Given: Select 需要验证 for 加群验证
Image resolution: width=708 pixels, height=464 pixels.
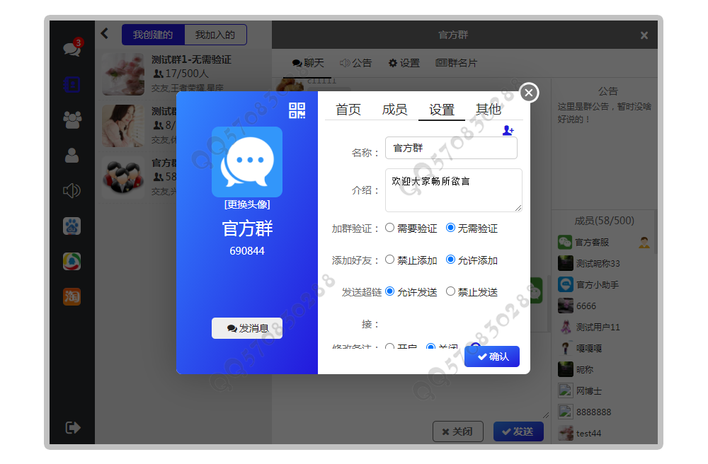Looking at the screenshot, I should 390,228.
